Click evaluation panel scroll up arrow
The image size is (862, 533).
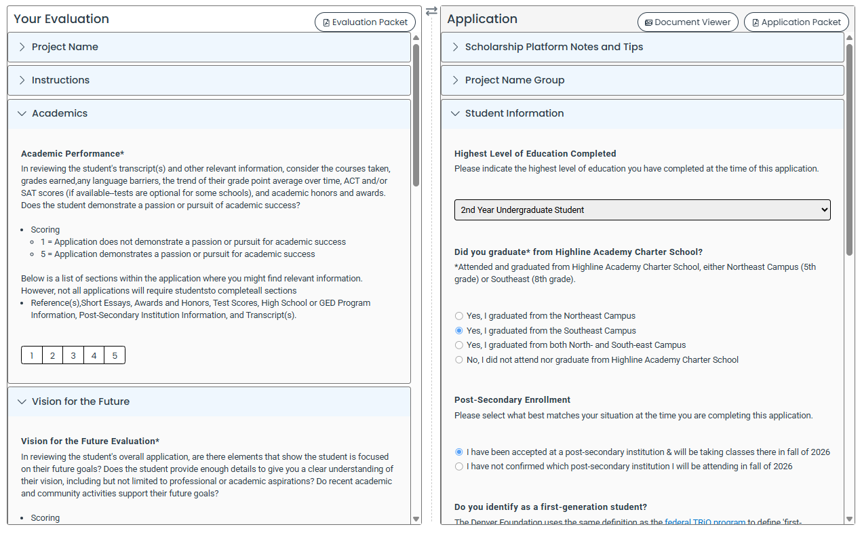click(x=416, y=38)
